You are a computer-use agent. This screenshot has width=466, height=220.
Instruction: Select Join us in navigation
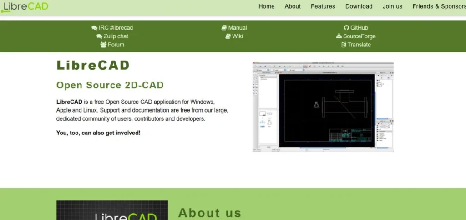point(392,6)
